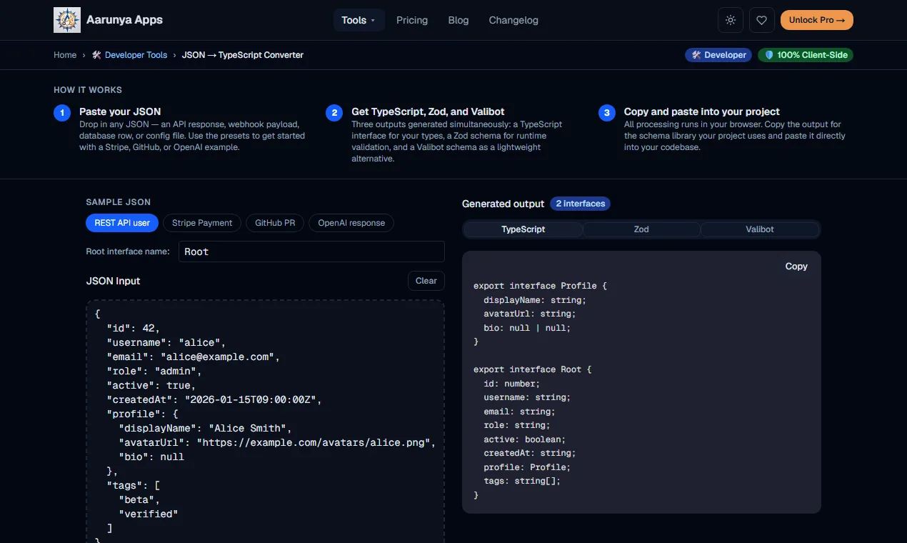
Task: Click the 'Generated output' heading
Action: (x=503, y=204)
